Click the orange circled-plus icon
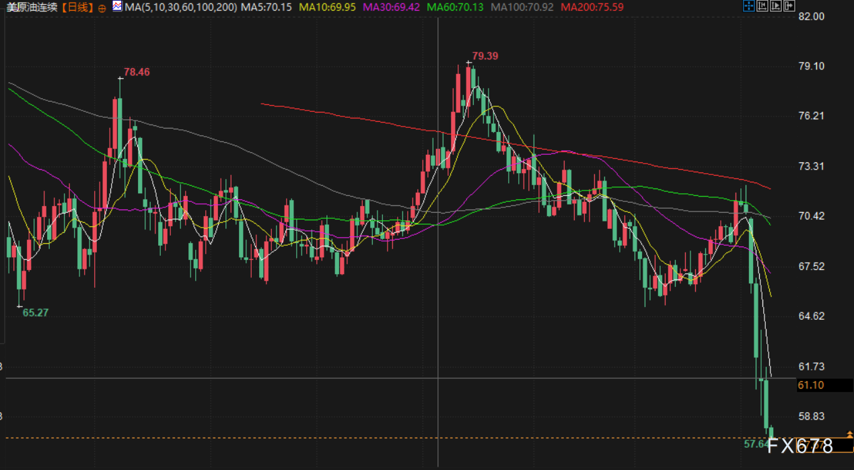Image resolution: width=854 pixels, height=470 pixels. pyautogui.click(x=102, y=8)
